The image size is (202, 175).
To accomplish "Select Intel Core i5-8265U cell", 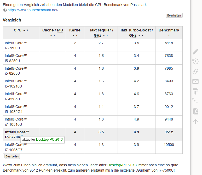I will pos(21,71).
